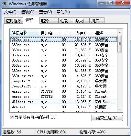Maximize the Task Manager window
This screenshot has width=131, height=136.
tap(110, 3)
